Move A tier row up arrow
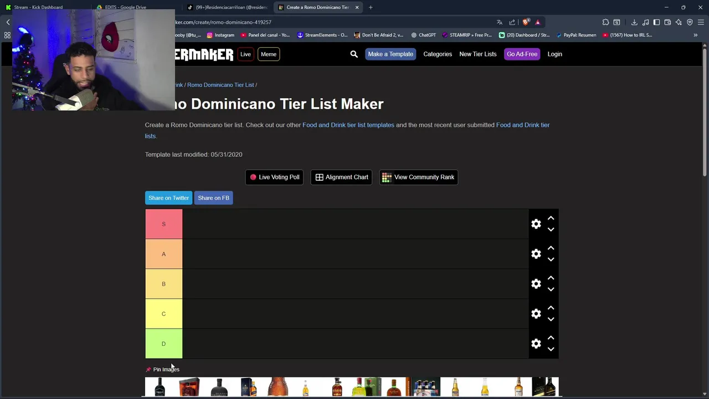The height and width of the screenshot is (399, 709). tap(551, 248)
